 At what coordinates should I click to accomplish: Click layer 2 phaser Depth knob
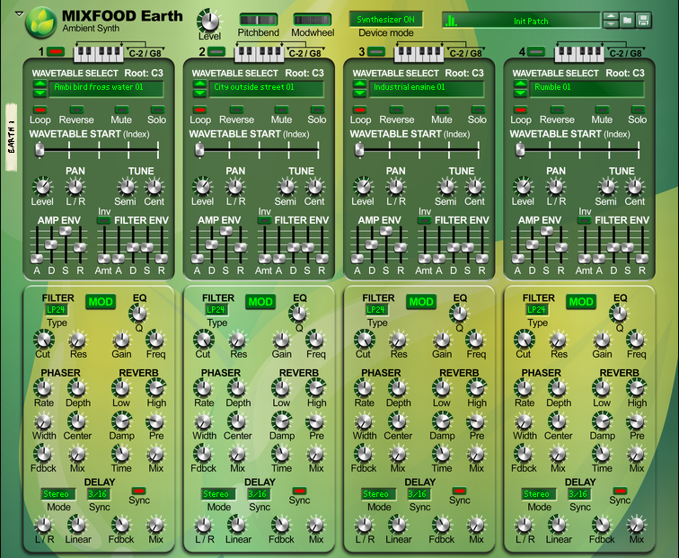(237, 388)
